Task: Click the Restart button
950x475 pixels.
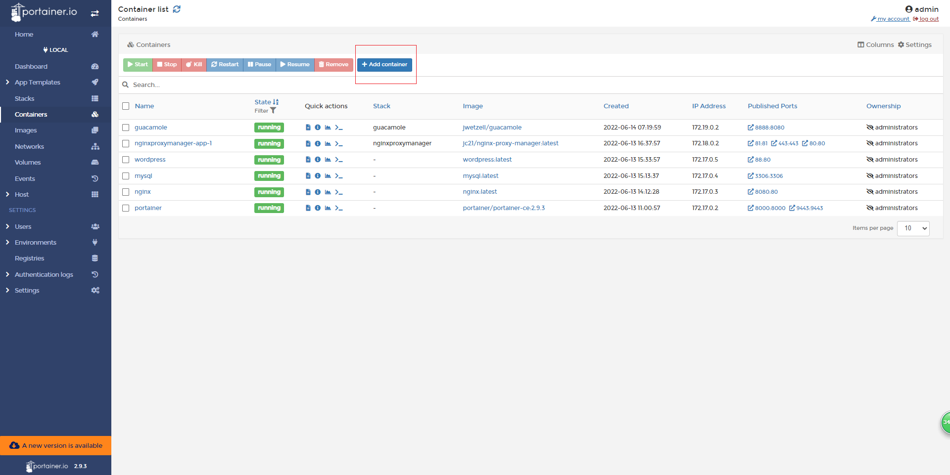Action: click(x=225, y=64)
